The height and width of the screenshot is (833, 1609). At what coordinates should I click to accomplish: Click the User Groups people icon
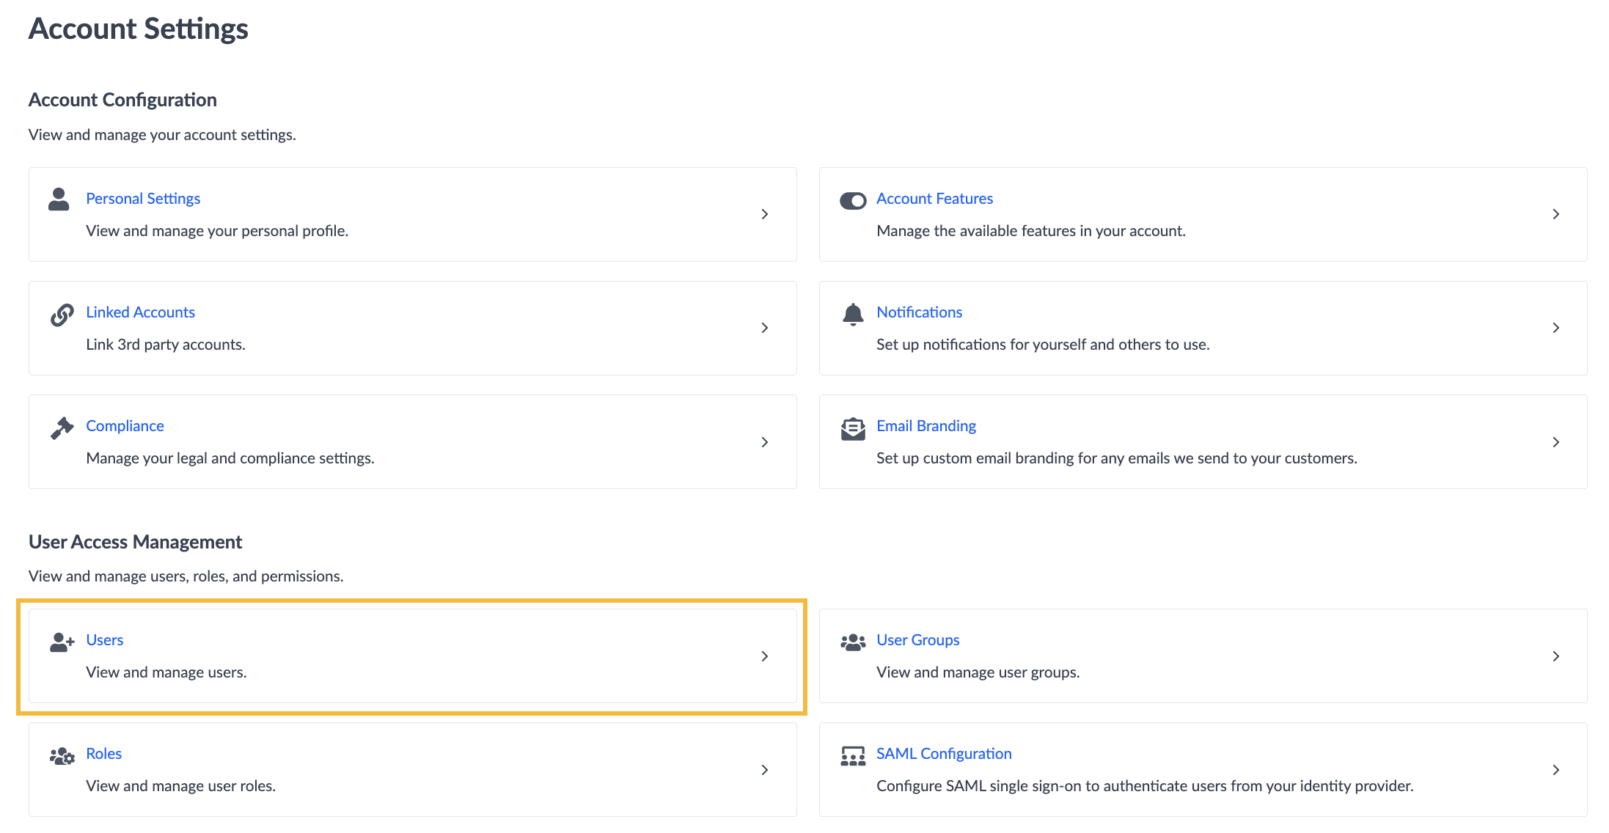(853, 642)
